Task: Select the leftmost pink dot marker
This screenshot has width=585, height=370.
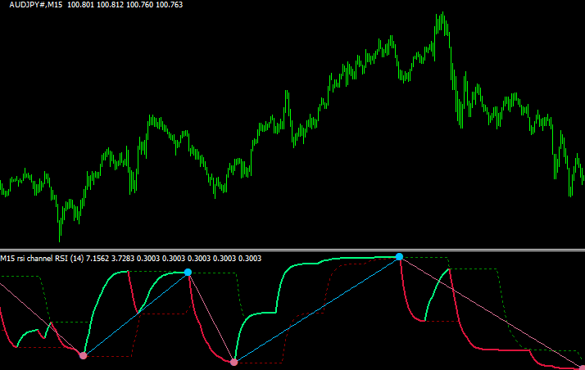Action: pos(83,355)
